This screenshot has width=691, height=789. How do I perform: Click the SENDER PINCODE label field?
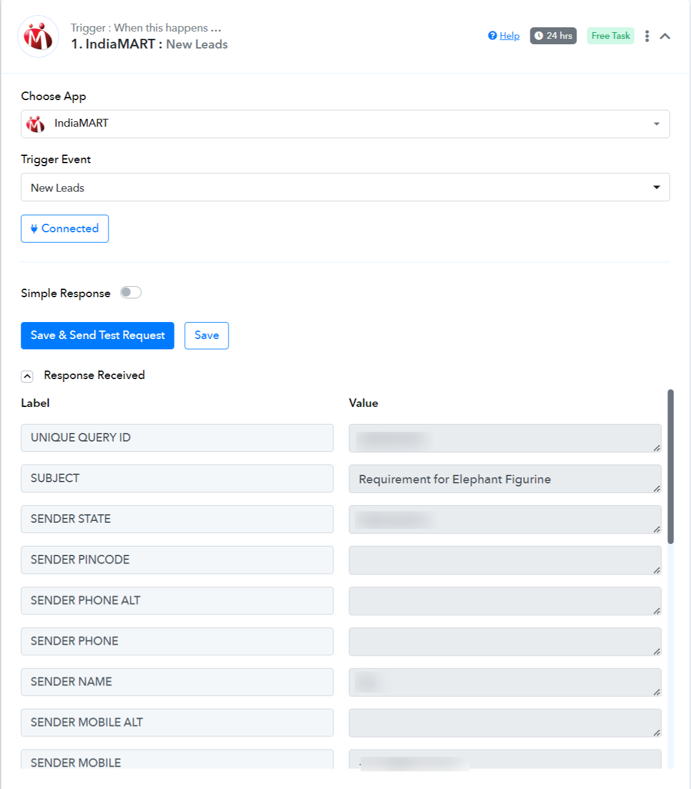coord(177,560)
